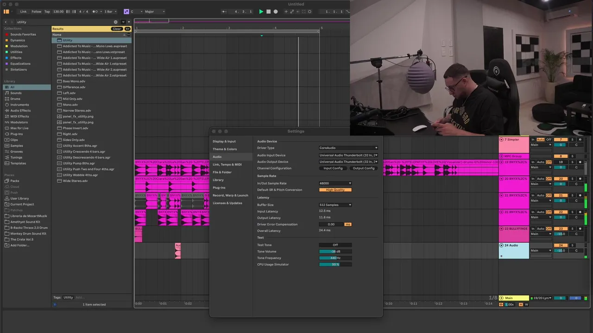Click Add Folder in Places

coord(19,245)
